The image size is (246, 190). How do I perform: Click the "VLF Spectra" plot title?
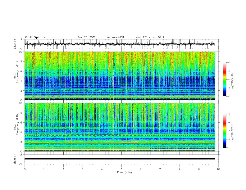[35, 37]
